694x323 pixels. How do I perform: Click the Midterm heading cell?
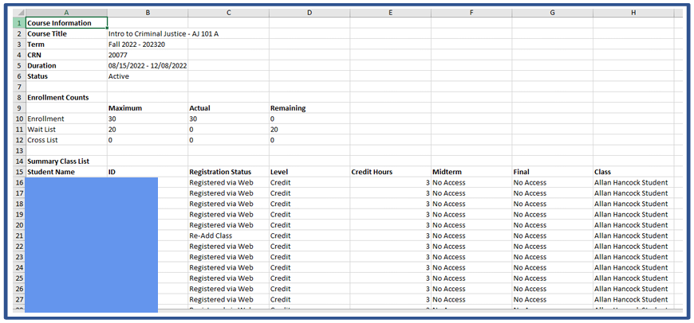pyautogui.click(x=447, y=172)
